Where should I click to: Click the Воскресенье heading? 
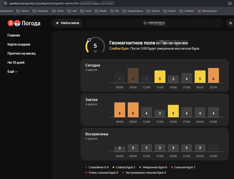click(97, 134)
